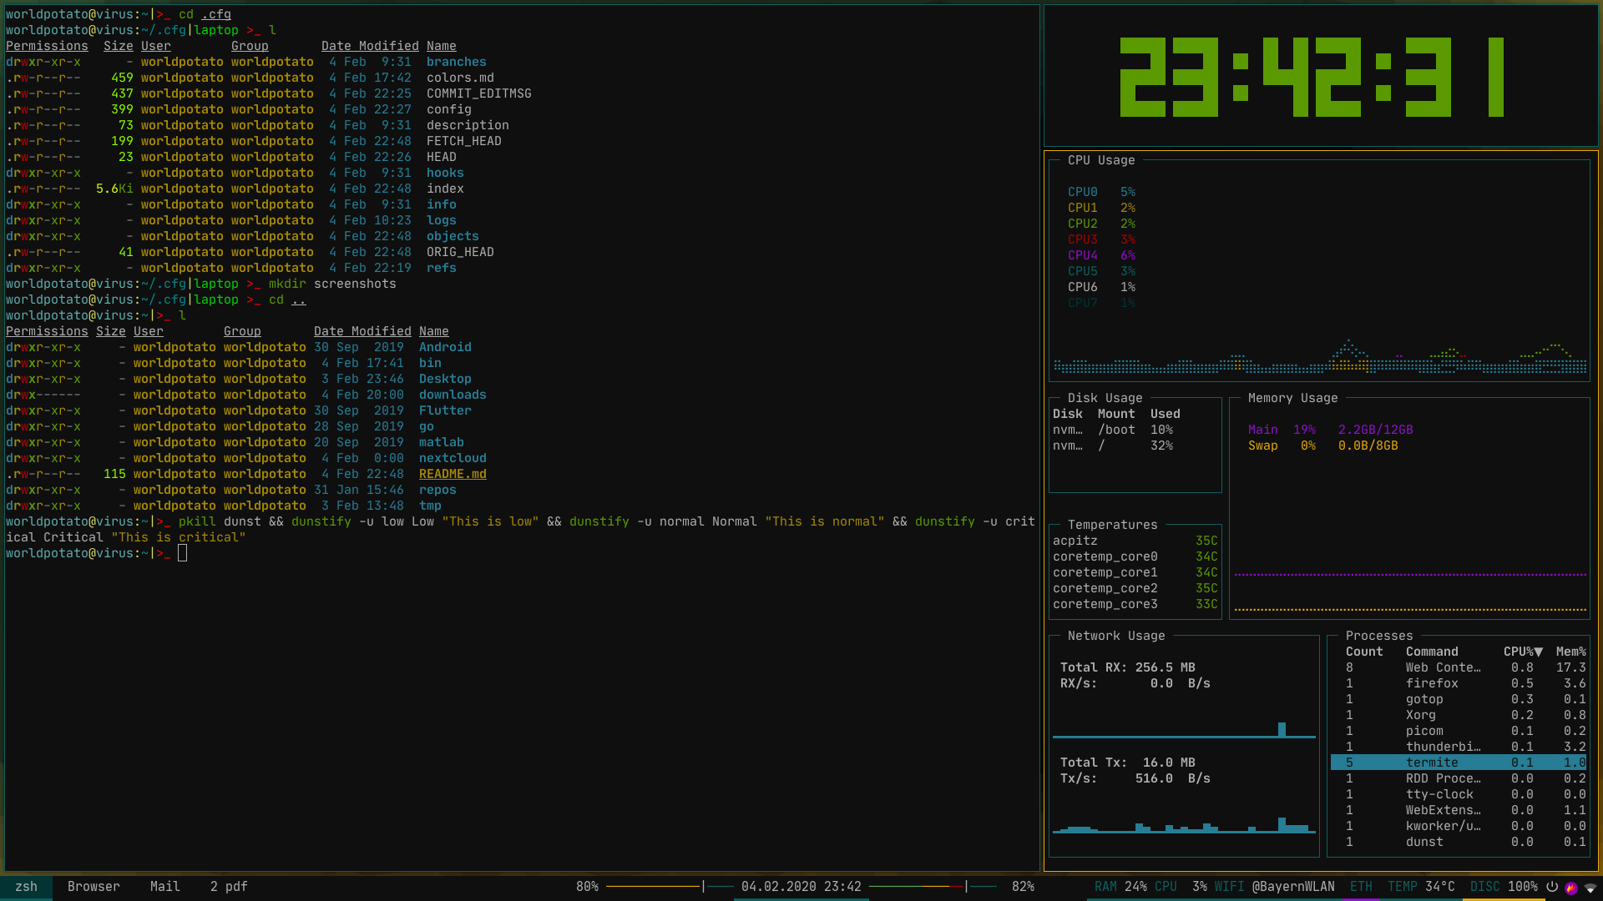The image size is (1603, 901).
Task: Click the README.md file link
Action: tap(453, 474)
